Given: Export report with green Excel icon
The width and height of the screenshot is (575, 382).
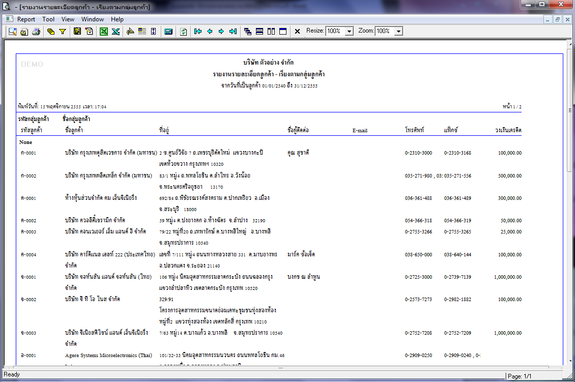Looking at the screenshot, I should pyautogui.click(x=104, y=32).
